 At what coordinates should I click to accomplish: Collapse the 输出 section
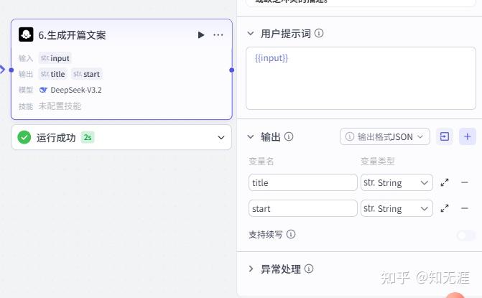click(251, 136)
